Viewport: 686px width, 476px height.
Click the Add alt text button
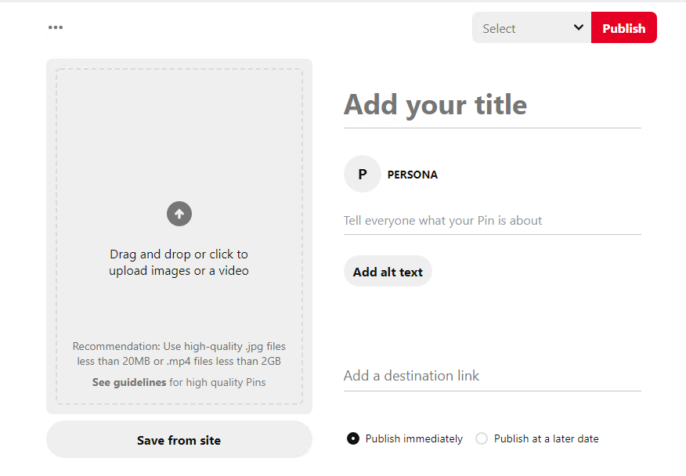(388, 272)
